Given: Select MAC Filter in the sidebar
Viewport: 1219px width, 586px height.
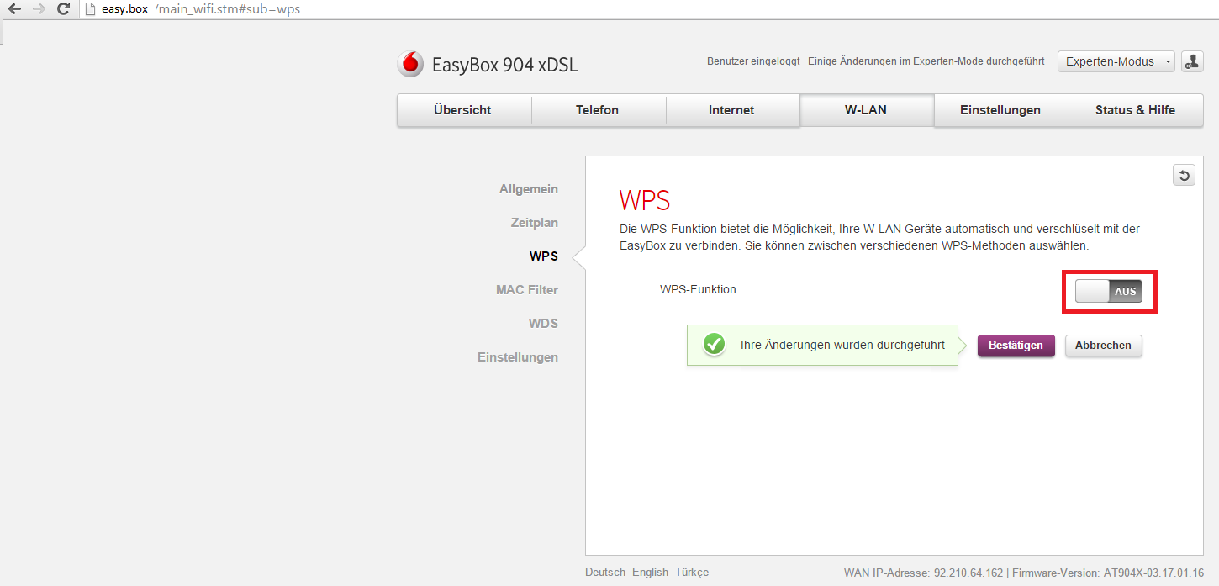Looking at the screenshot, I should [527, 289].
